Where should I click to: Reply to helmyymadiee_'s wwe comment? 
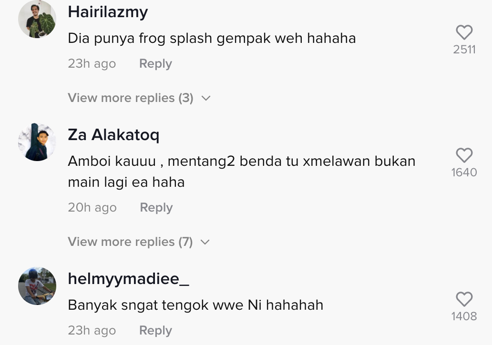coord(155,331)
